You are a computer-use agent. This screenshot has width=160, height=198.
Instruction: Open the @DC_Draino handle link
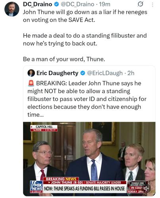pyautogui.click(x=77, y=4)
